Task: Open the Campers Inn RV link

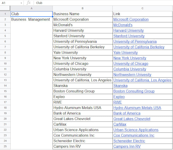Action: [x=127, y=146]
